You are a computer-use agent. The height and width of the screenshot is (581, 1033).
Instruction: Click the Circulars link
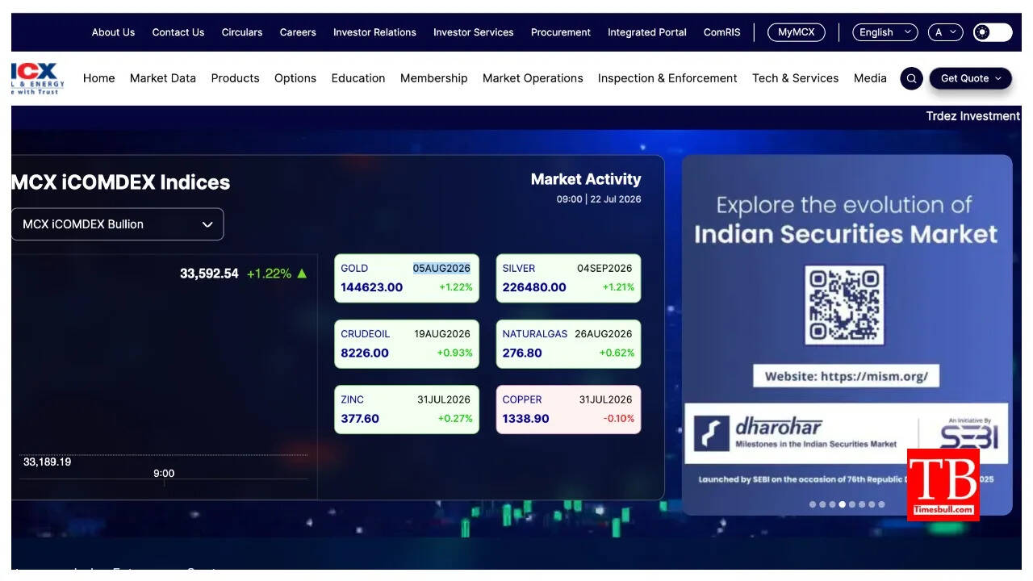pos(242,32)
